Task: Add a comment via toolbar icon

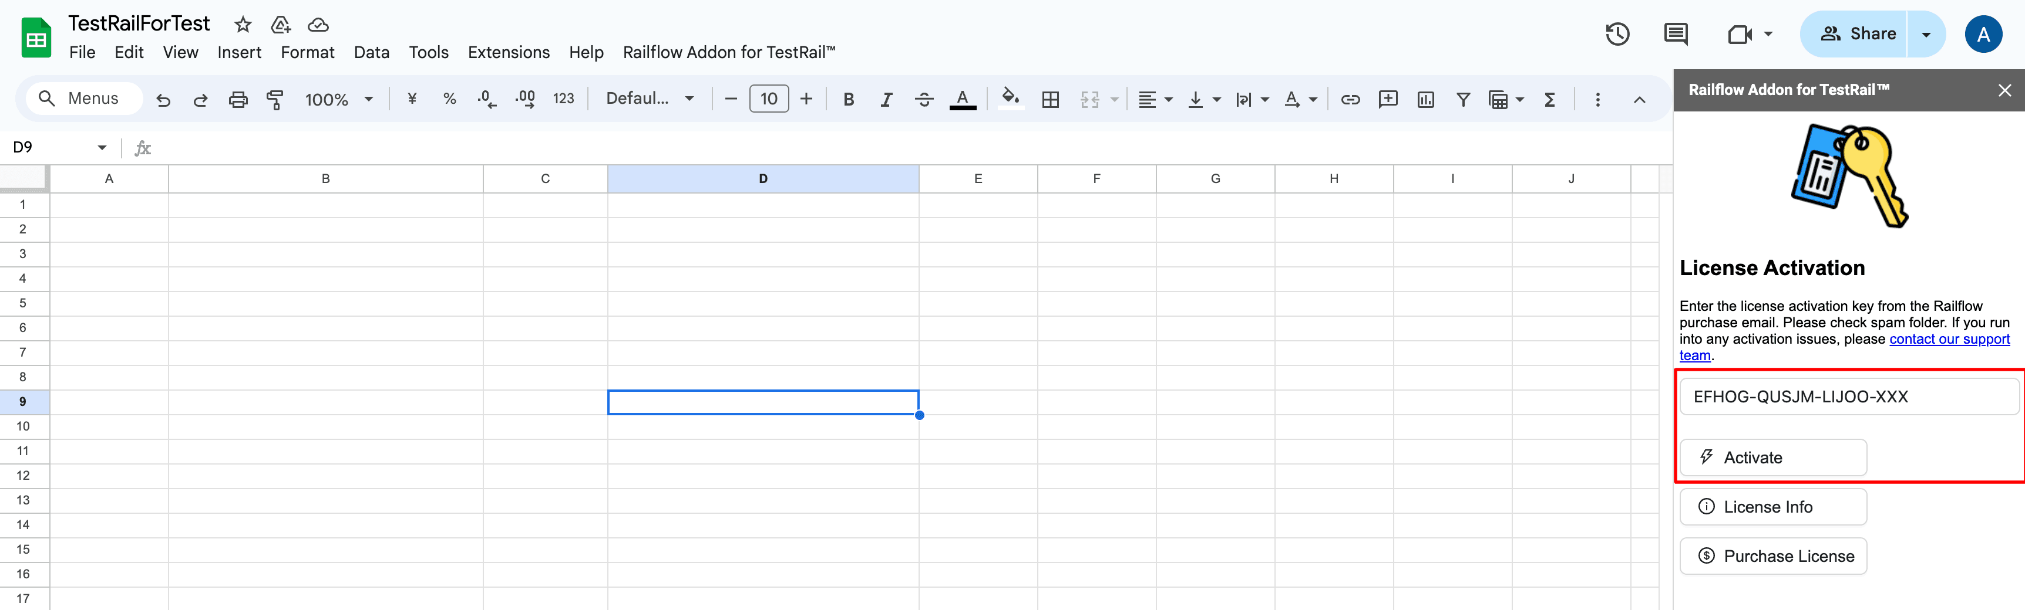Action: click(x=1387, y=100)
